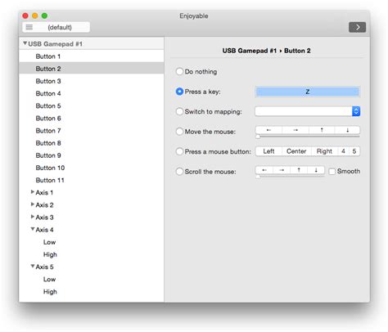Expand the Axis 1 disclosure triangle
Screen dimensions: 388x332
(33, 192)
